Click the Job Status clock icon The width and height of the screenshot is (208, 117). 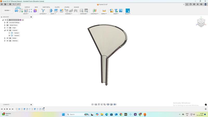coord(194,4)
